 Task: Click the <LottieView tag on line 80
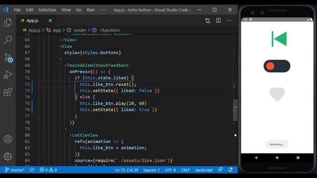pos(84,135)
